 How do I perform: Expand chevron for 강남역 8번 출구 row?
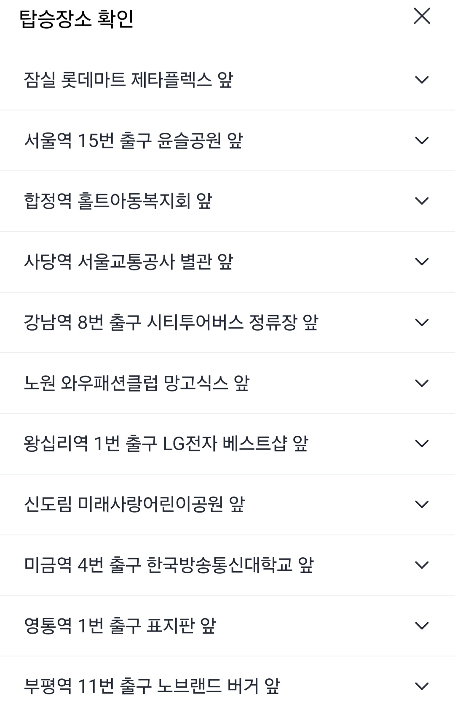tap(422, 322)
